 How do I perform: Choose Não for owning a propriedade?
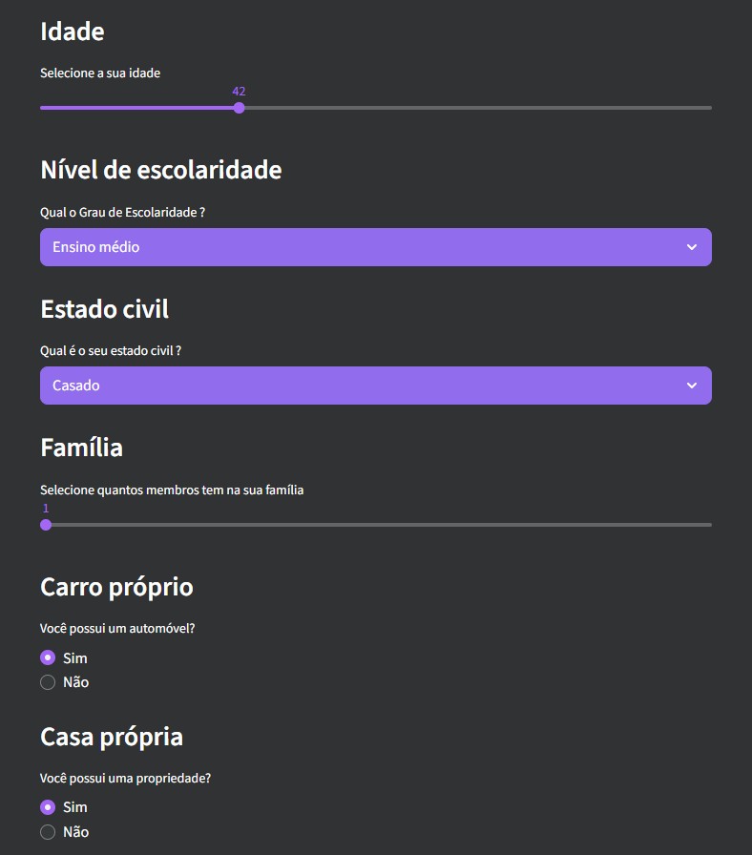48,832
